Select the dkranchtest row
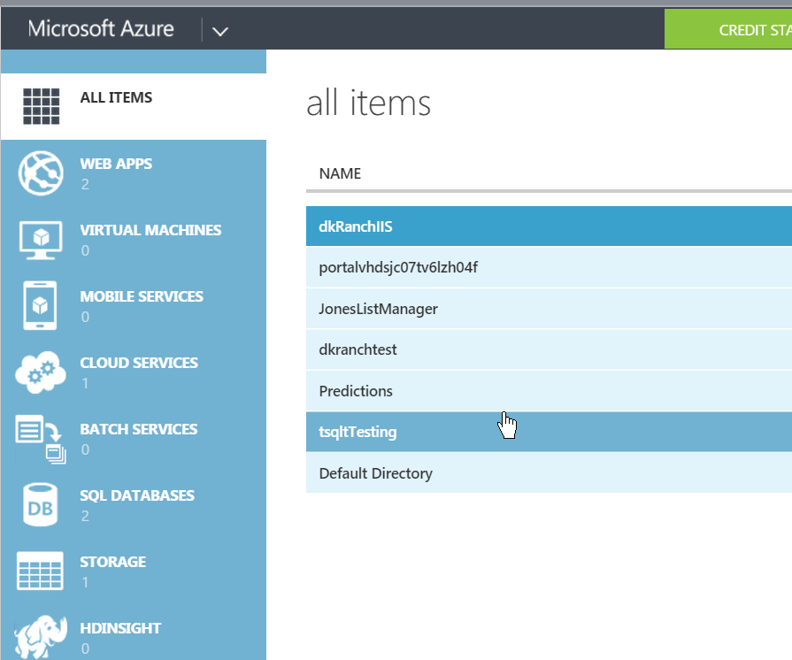Viewport: 792px width, 660px height. click(358, 349)
